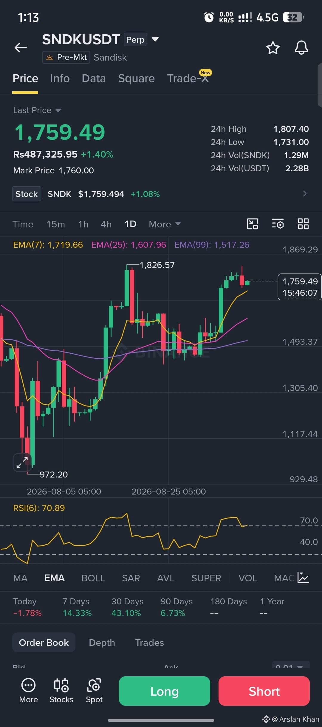The image size is (322, 727).
Task: Tap the green Long button
Action: pyautogui.click(x=165, y=691)
